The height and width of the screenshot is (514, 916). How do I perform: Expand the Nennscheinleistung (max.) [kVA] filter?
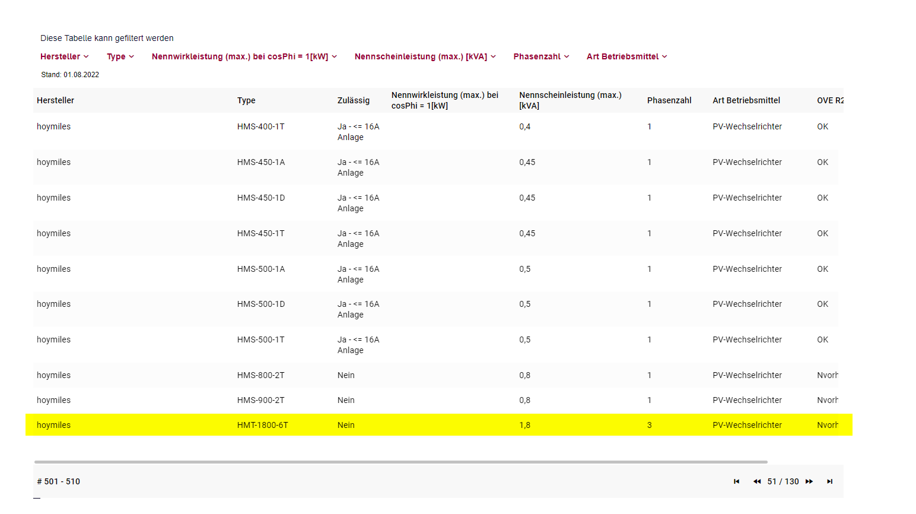click(425, 56)
